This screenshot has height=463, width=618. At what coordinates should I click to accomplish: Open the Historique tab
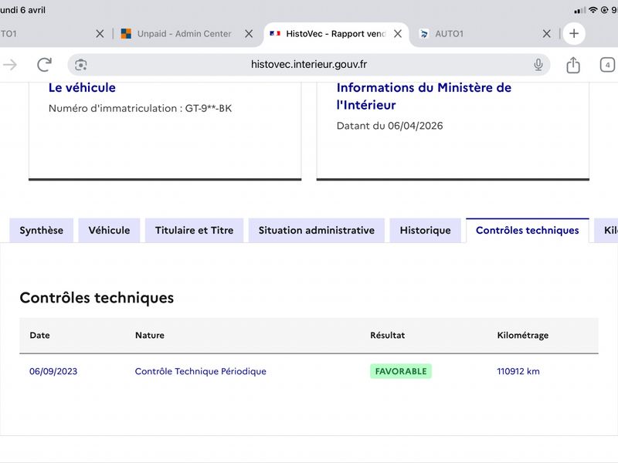point(425,230)
